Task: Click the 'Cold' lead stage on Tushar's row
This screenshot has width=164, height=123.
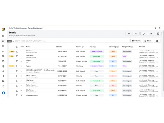Action: click(113, 66)
